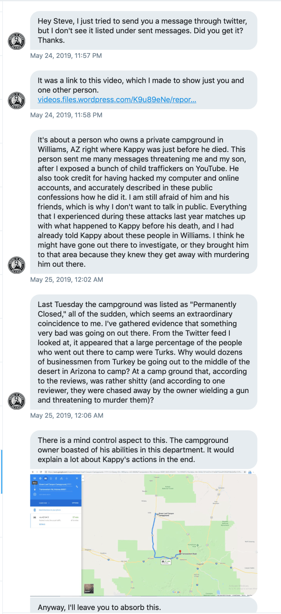The width and height of the screenshot is (281, 614).
Task: Click the Google Maps hamburger menu icon
Action: point(35,478)
